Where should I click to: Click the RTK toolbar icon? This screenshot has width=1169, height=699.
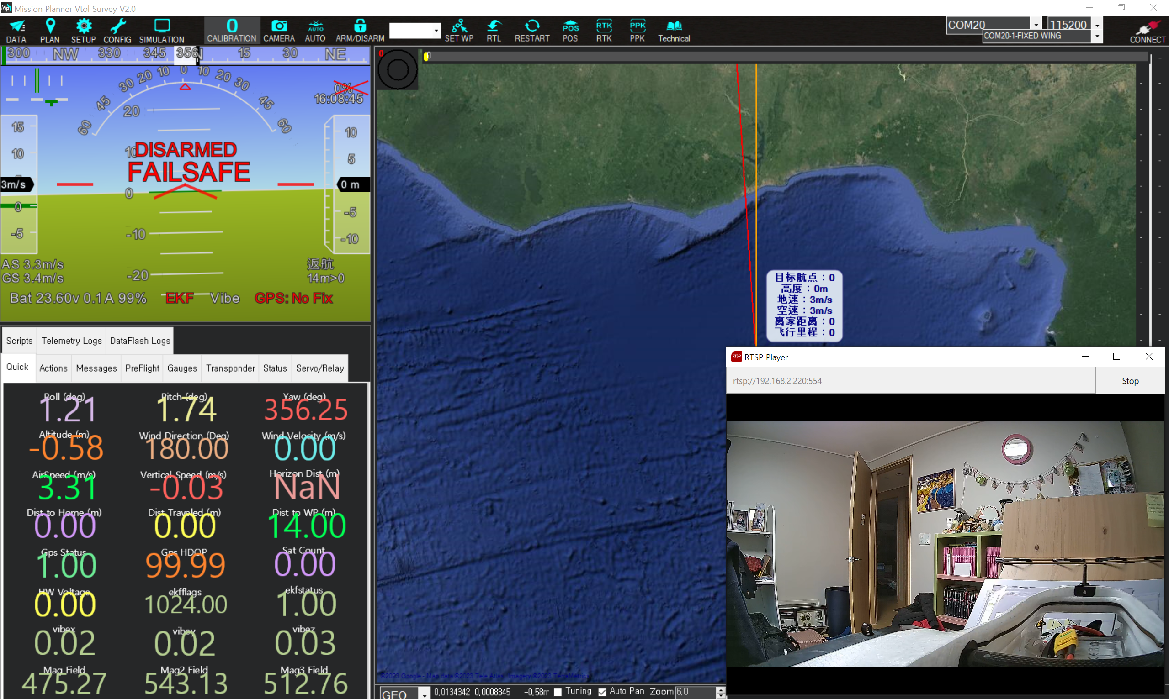[604, 26]
